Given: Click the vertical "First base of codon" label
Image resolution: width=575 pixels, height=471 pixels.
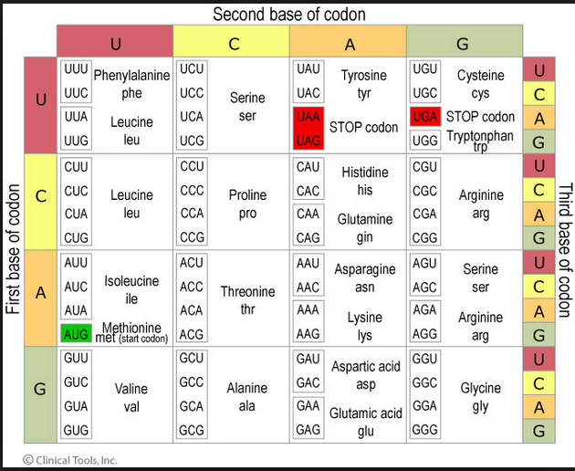Looking at the screenshot, I should [13, 249].
